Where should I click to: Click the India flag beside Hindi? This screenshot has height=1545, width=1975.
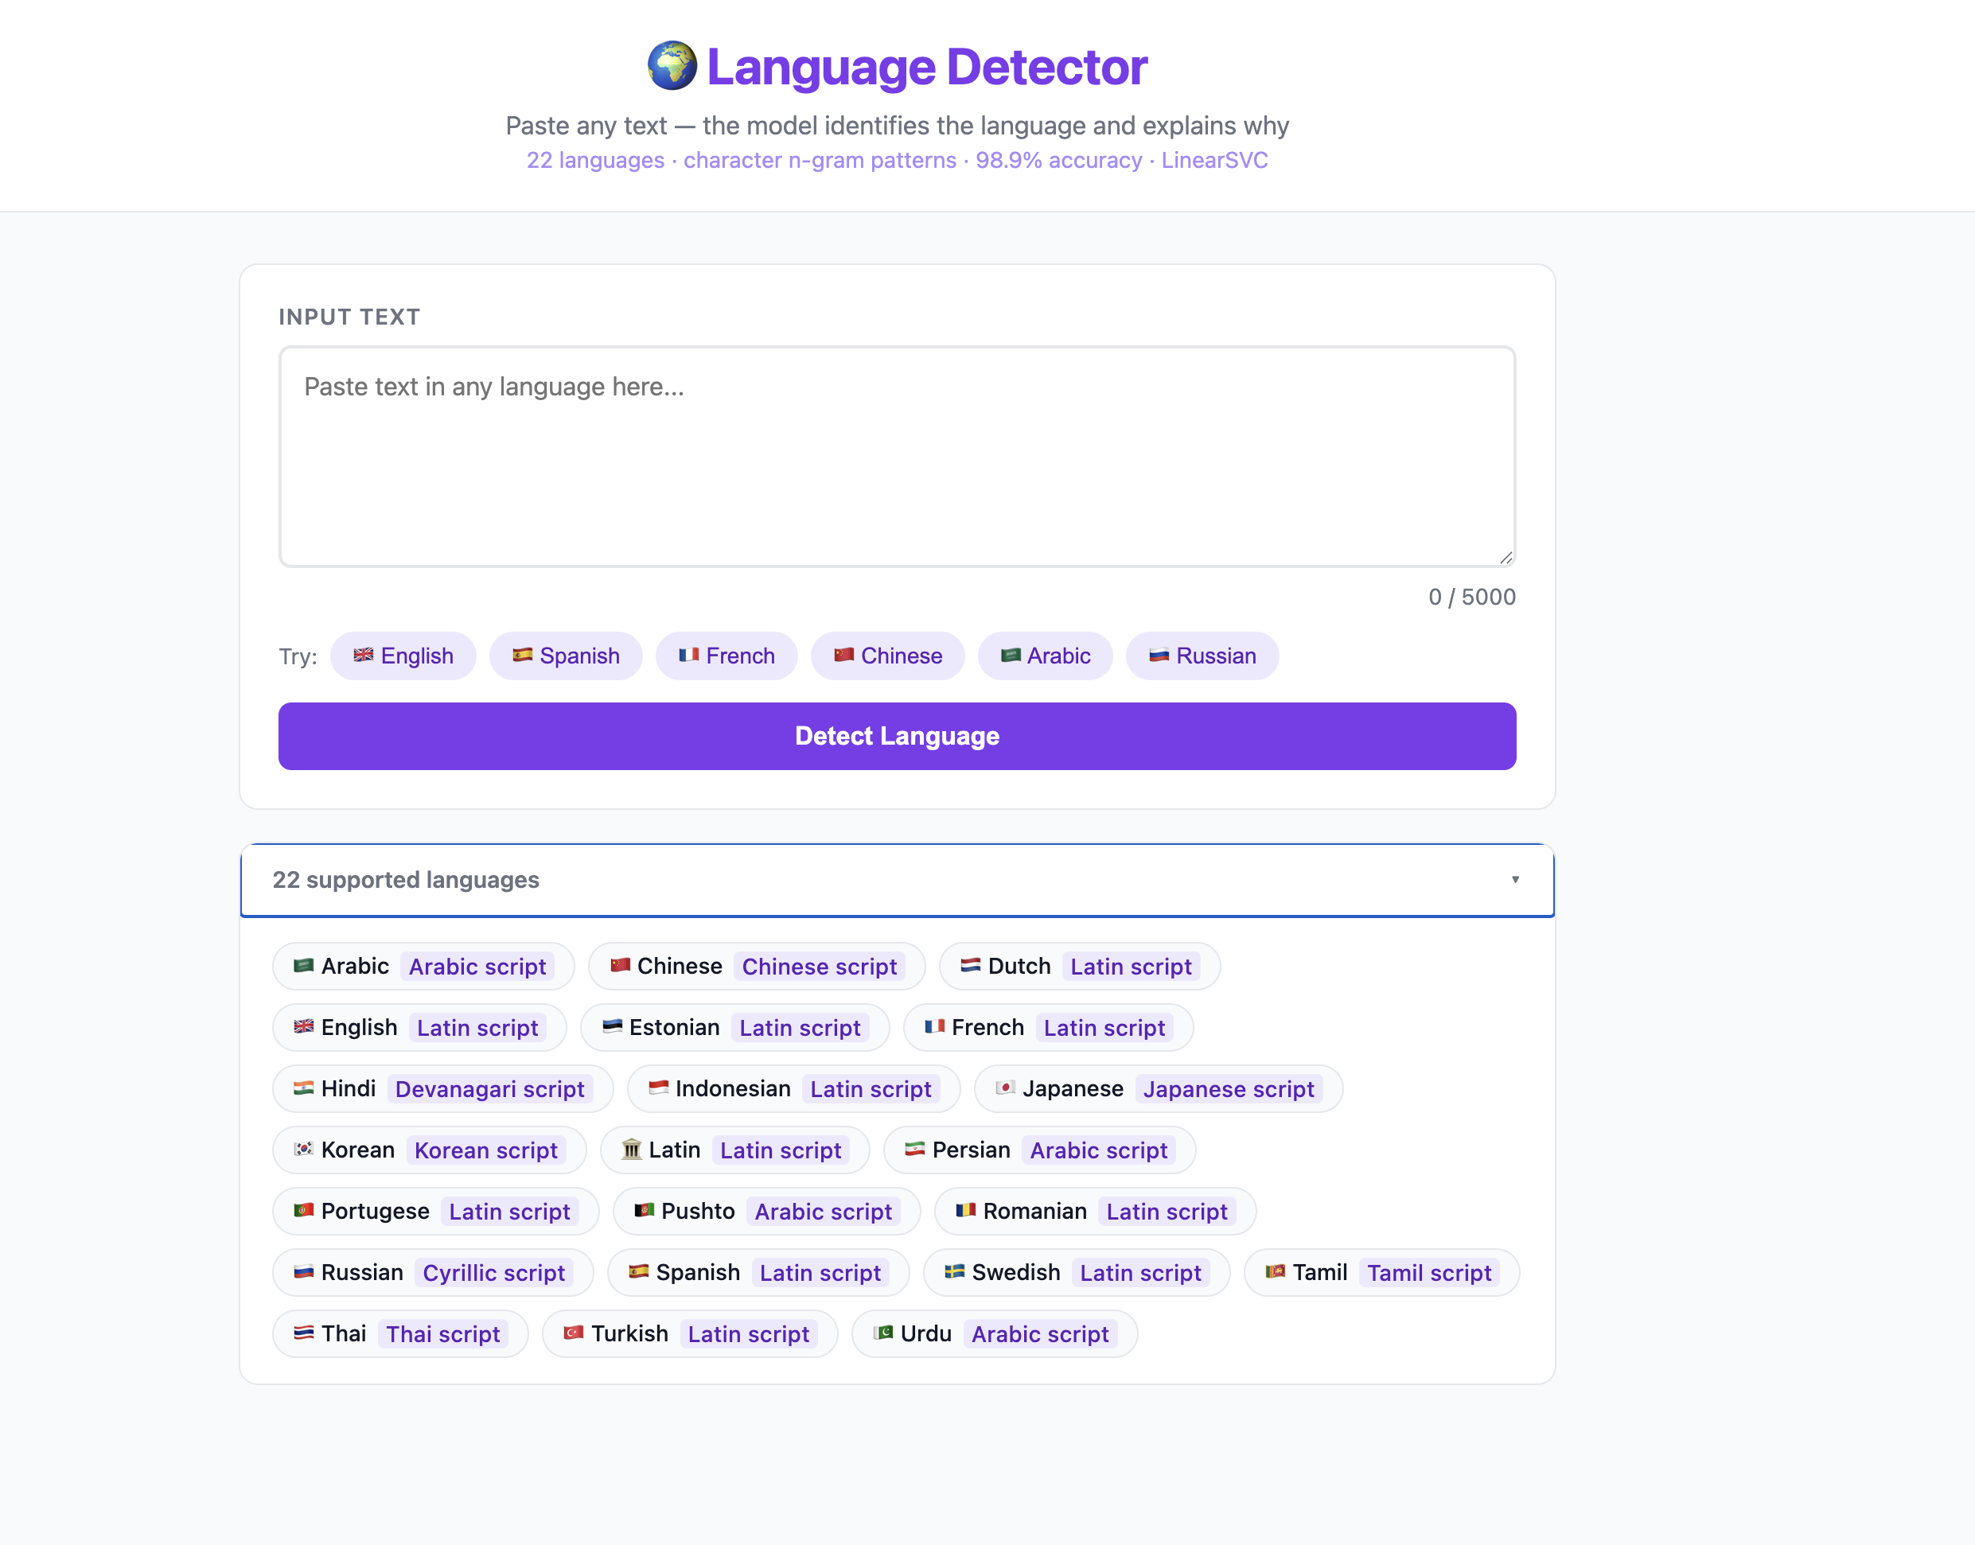(x=304, y=1088)
